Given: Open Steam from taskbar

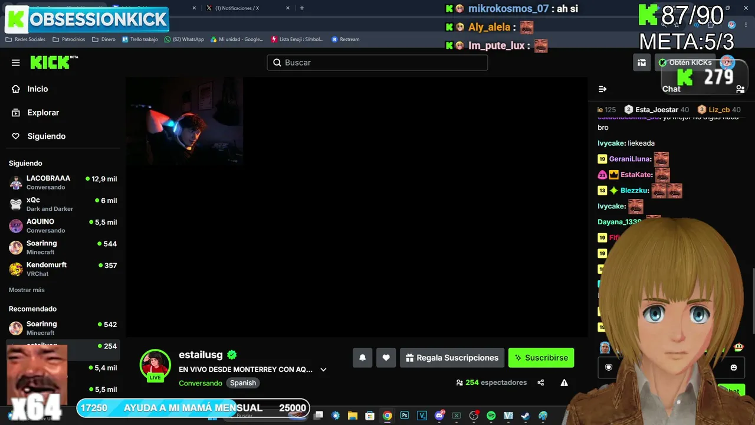Looking at the screenshot, I should 526,416.
